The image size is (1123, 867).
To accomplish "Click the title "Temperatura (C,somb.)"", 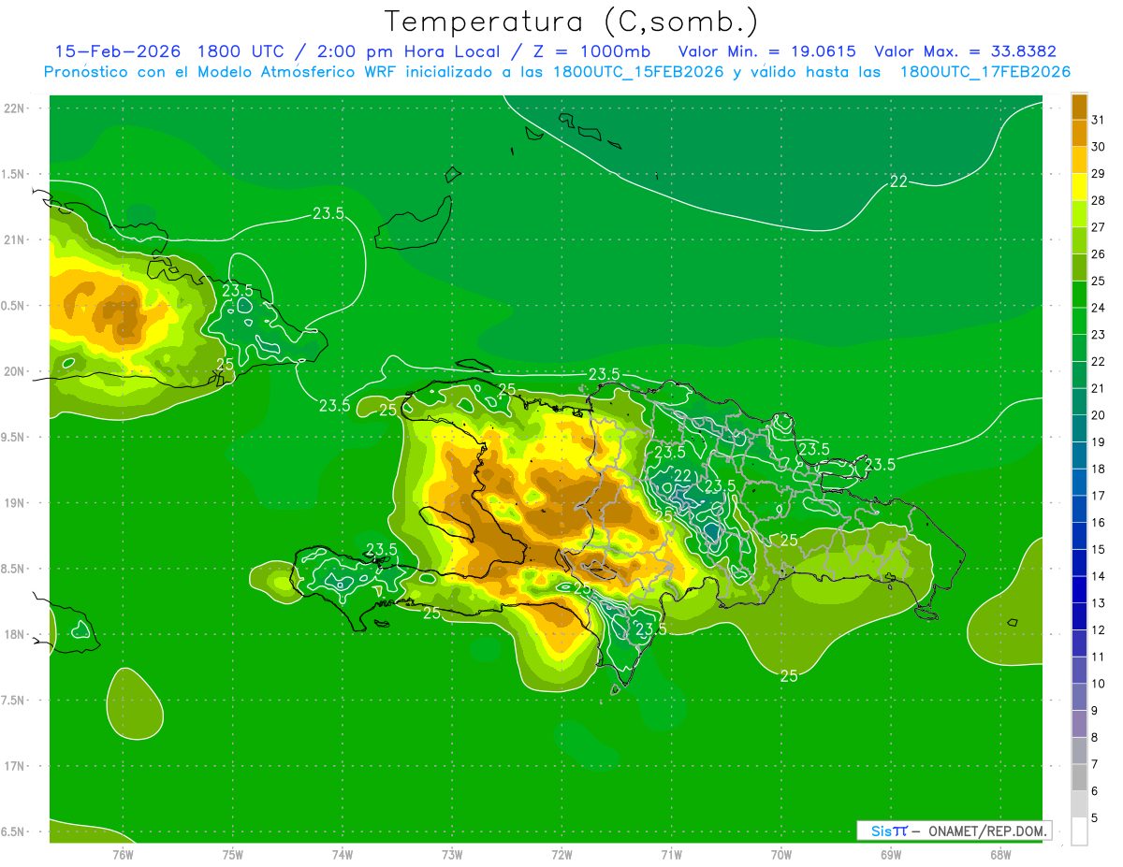I will pos(571,22).
